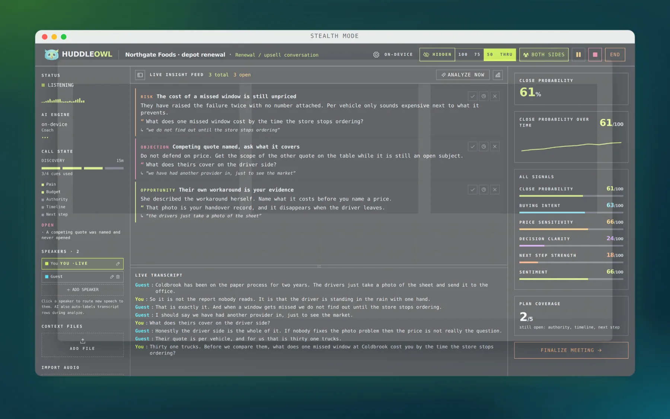The height and width of the screenshot is (419, 670).
Task: Select the You speaker as live
Action: (83, 264)
